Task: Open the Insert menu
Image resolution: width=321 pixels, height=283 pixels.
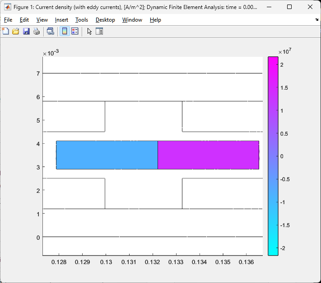Action: (x=61, y=20)
